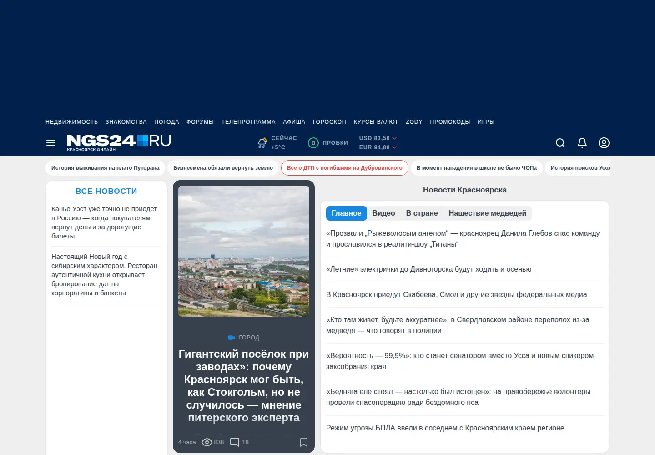Open the Нашествие медведей tab
The width and height of the screenshot is (655, 455).
(x=488, y=213)
